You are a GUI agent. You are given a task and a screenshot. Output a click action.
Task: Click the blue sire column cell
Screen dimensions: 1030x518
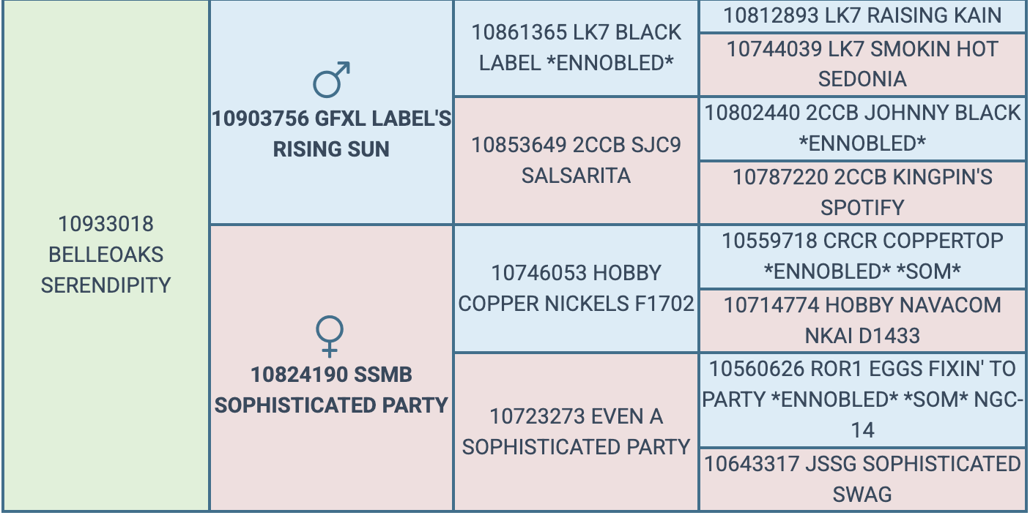pos(331,112)
